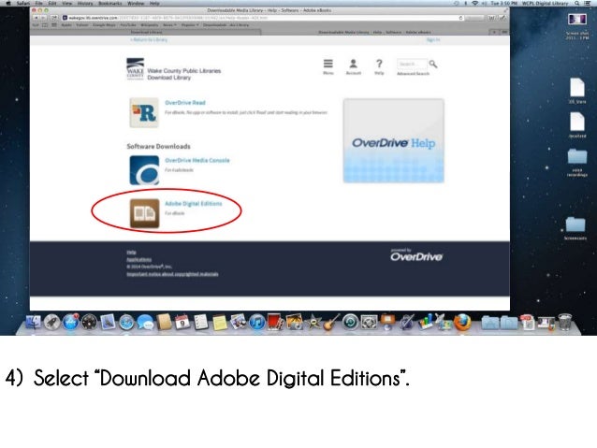The height and width of the screenshot is (448, 597).
Task: Click the OverDrive logo in the footer
Action: click(x=416, y=255)
